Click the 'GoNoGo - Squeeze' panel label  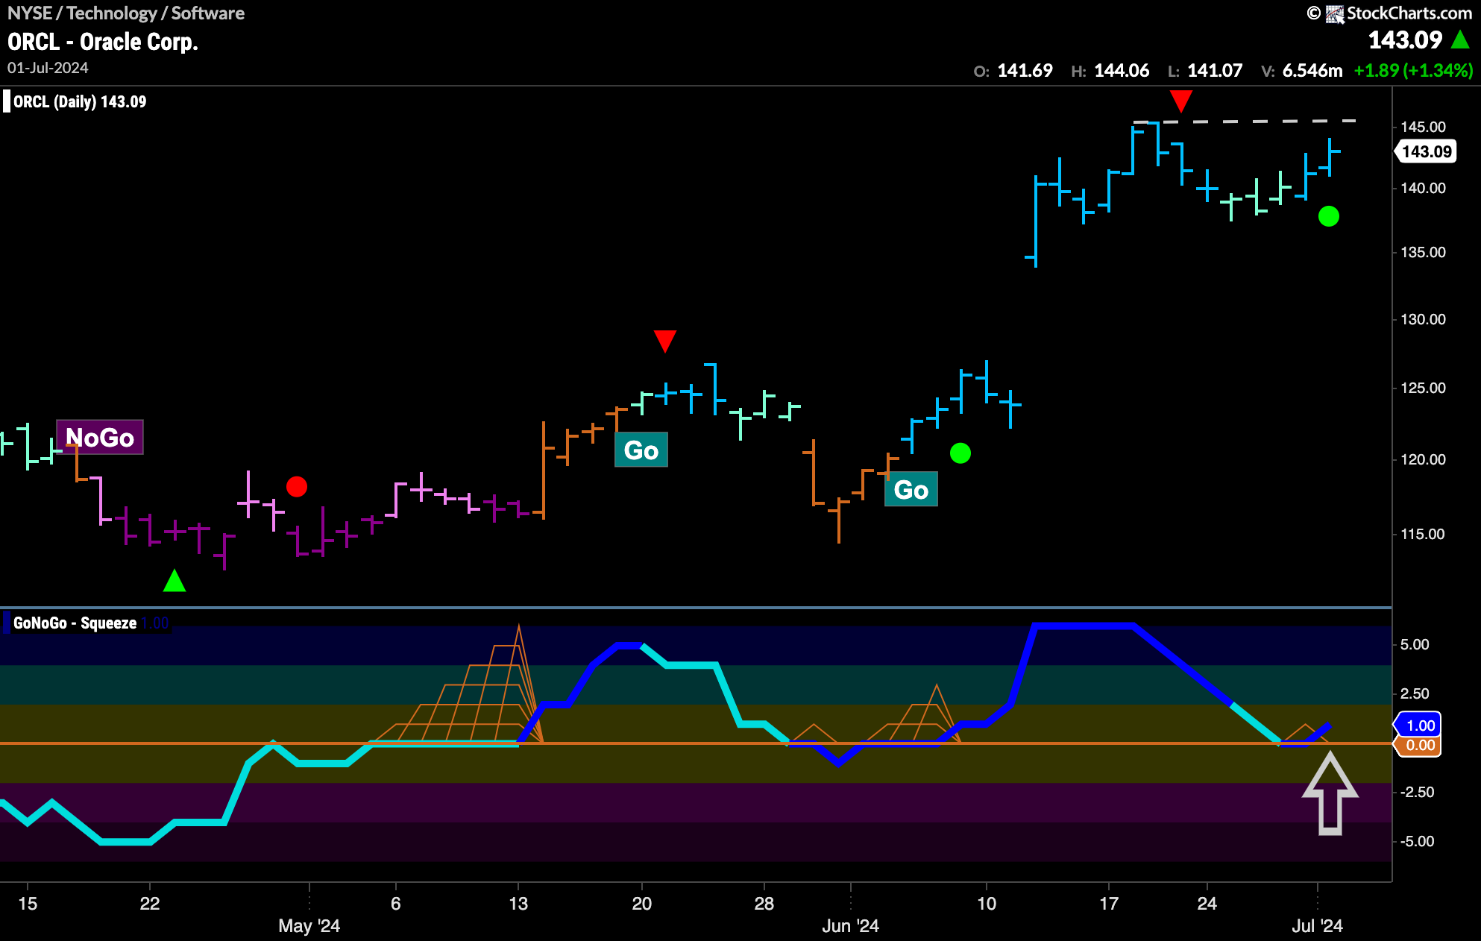tap(75, 623)
